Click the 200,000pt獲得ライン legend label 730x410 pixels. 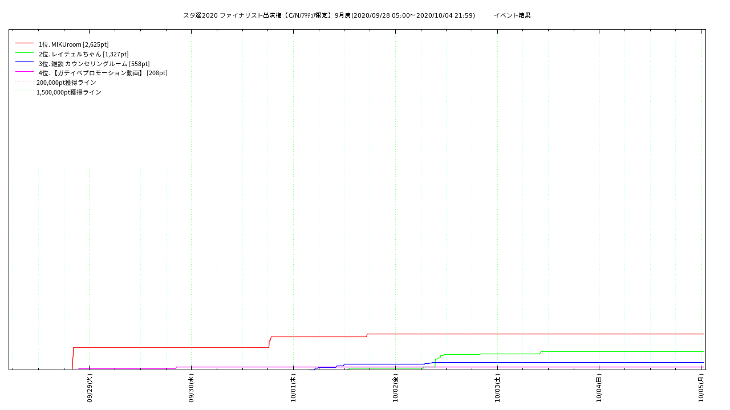66,83
